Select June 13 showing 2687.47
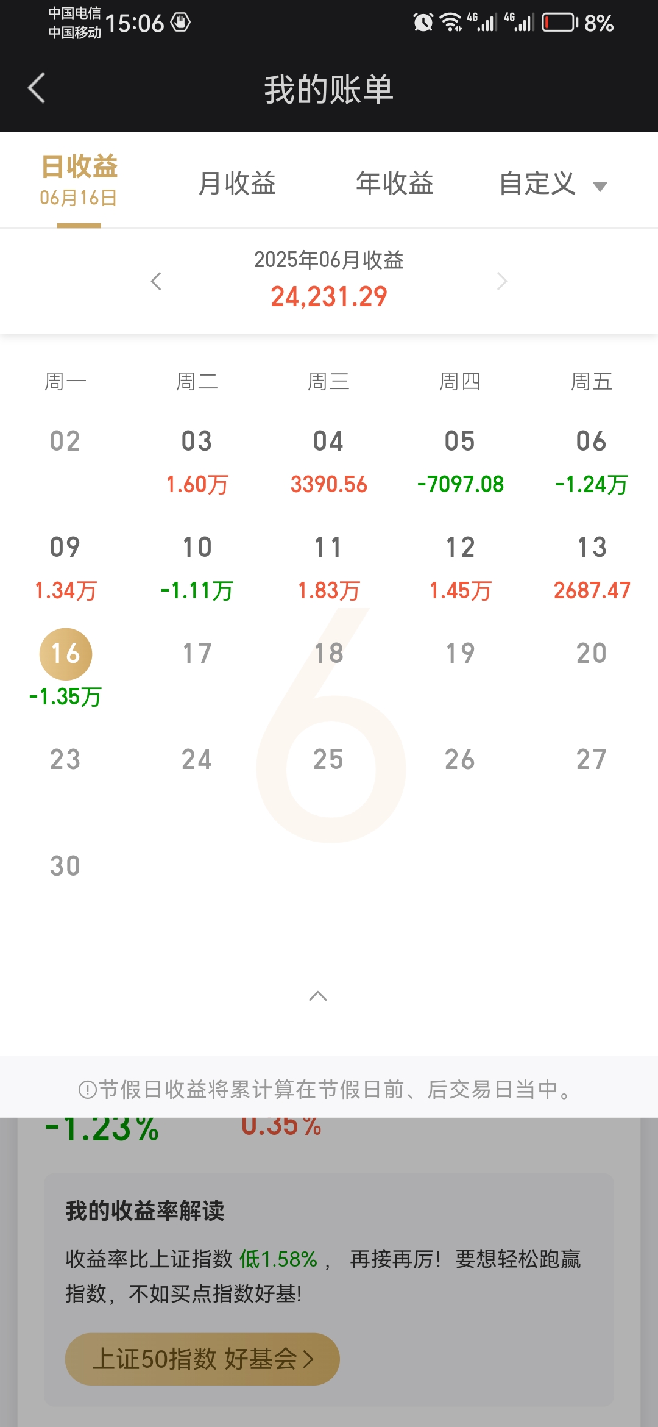 (x=592, y=568)
